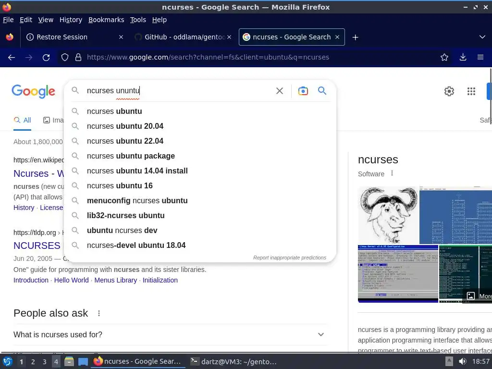Close the ncurses Google Search tab
The height and width of the screenshot is (369, 492).
pos(337,37)
